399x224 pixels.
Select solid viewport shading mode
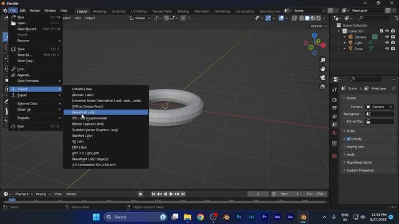click(307, 18)
